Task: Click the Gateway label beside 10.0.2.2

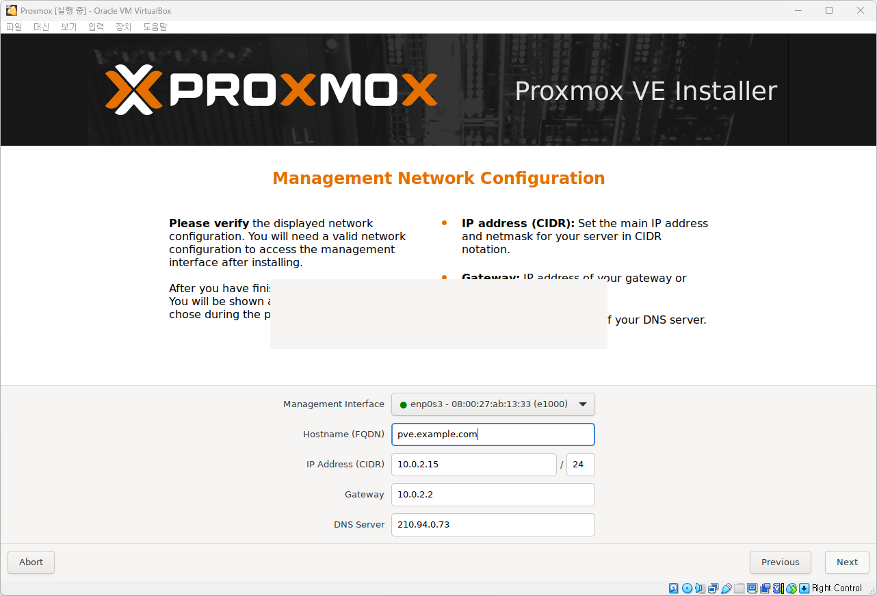Action: 365,494
